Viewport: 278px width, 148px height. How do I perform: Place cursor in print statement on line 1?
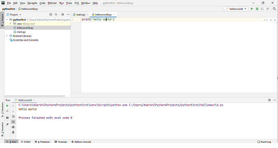click(x=98, y=20)
